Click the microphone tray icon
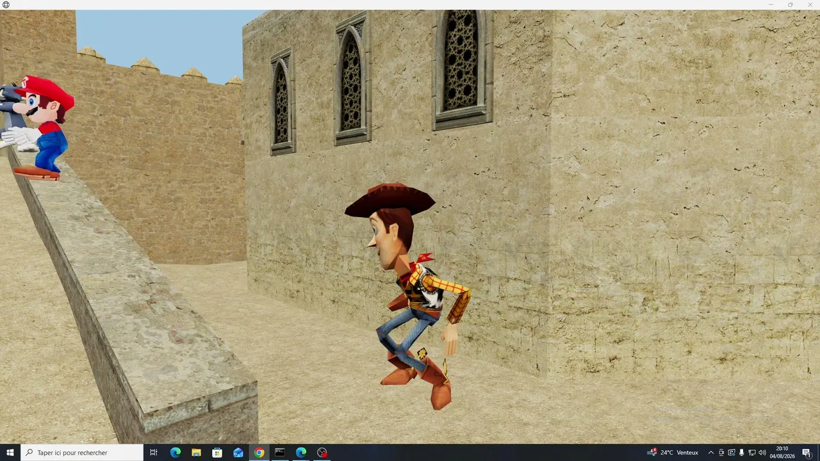Image resolution: width=820 pixels, height=461 pixels. click(x=742, y=453)
